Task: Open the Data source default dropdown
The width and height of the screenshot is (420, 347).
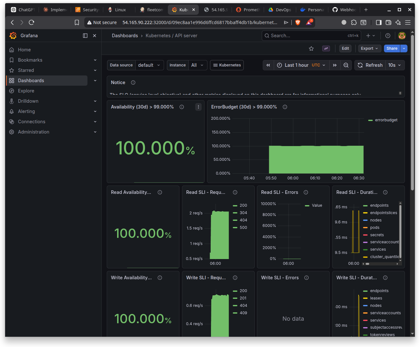Action: 149,65
